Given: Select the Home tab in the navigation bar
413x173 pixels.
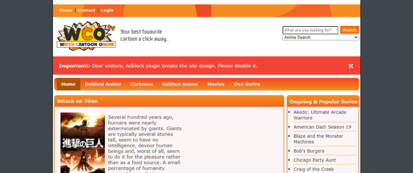Looking at the screenshot, I should (69, 84).
